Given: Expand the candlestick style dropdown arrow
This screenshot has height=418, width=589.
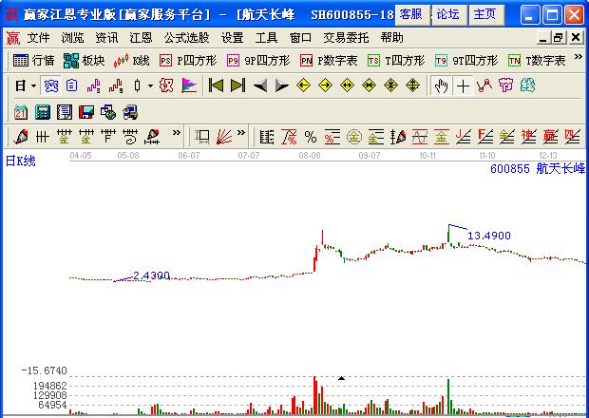Looking at the screenshot, I should (150, 85).
